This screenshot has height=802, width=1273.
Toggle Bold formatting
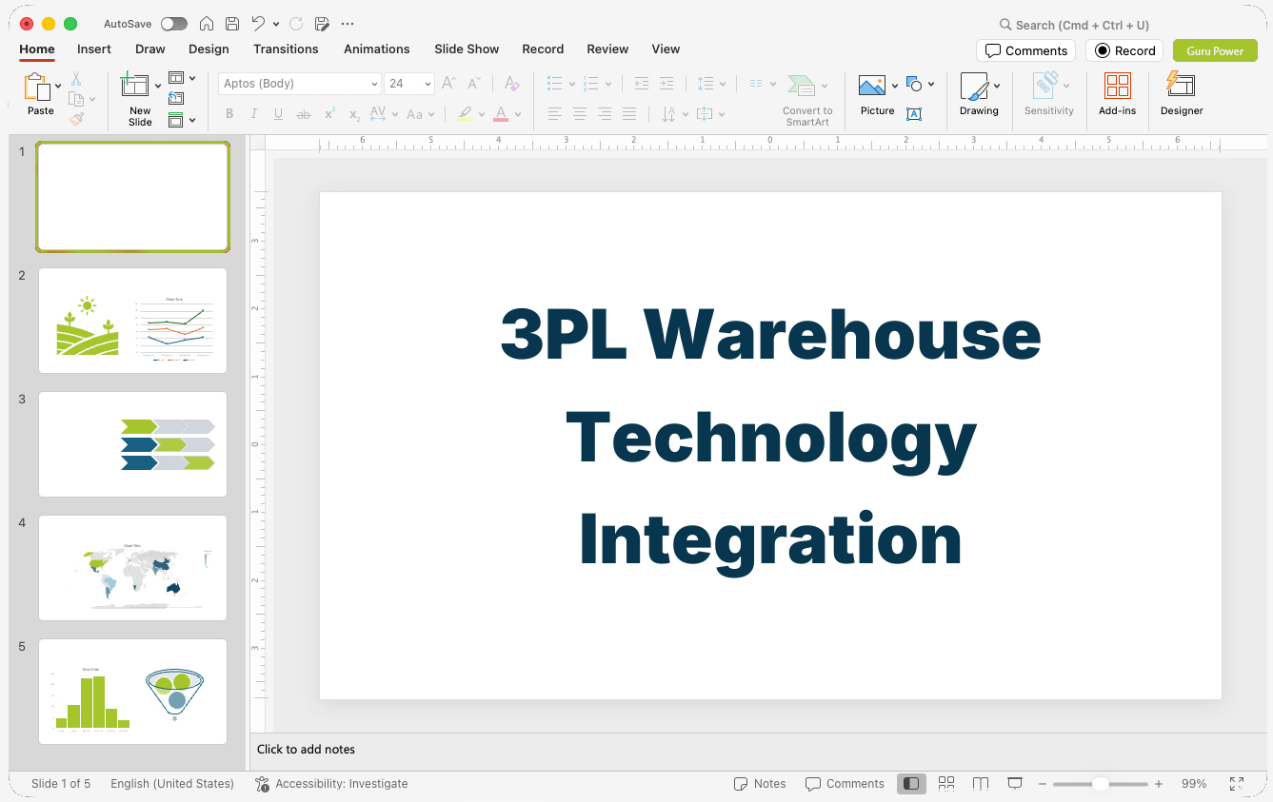[x=229, y=114]
